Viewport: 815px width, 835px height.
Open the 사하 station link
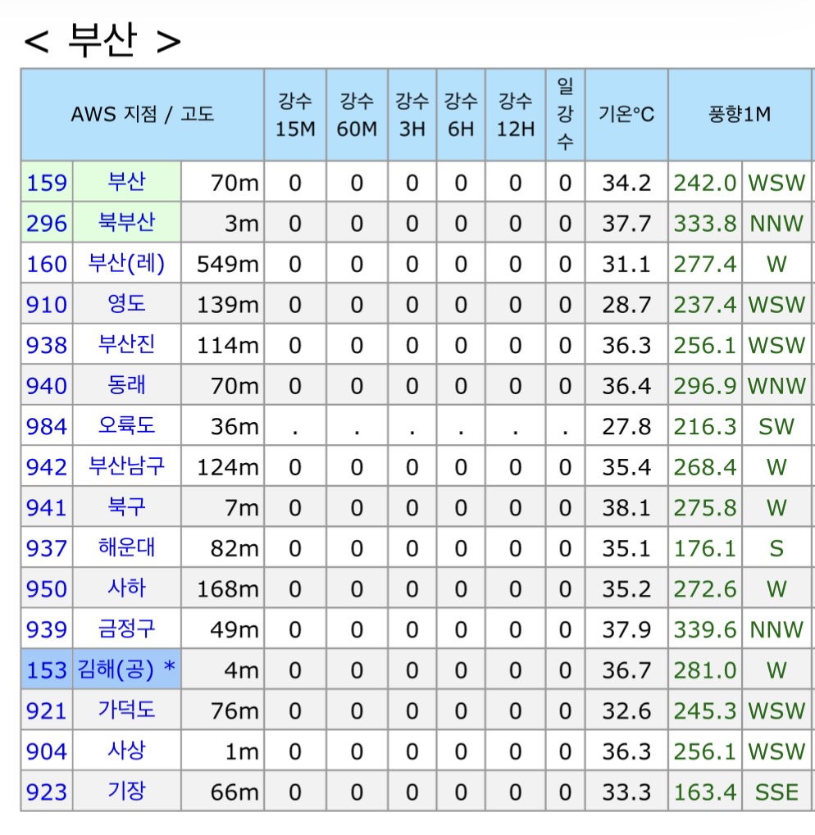pos(126,588)
